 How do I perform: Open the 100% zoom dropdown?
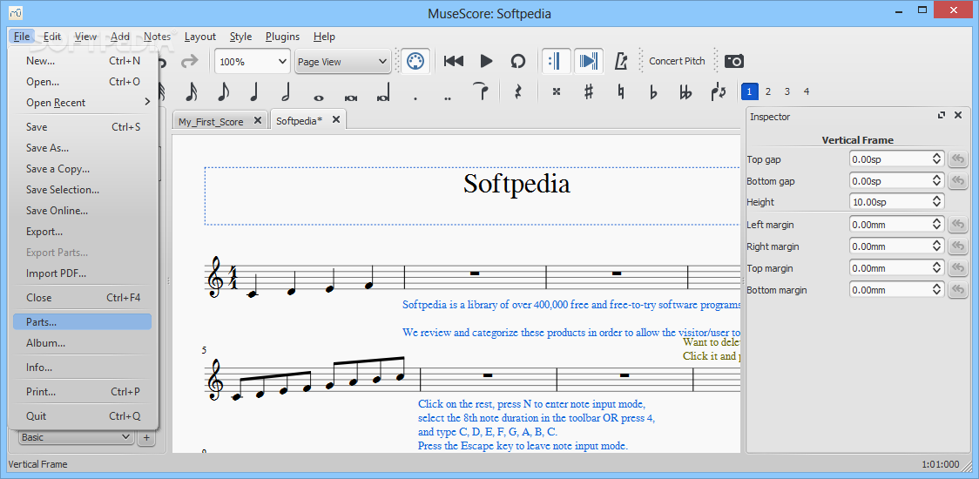[253, 62]
